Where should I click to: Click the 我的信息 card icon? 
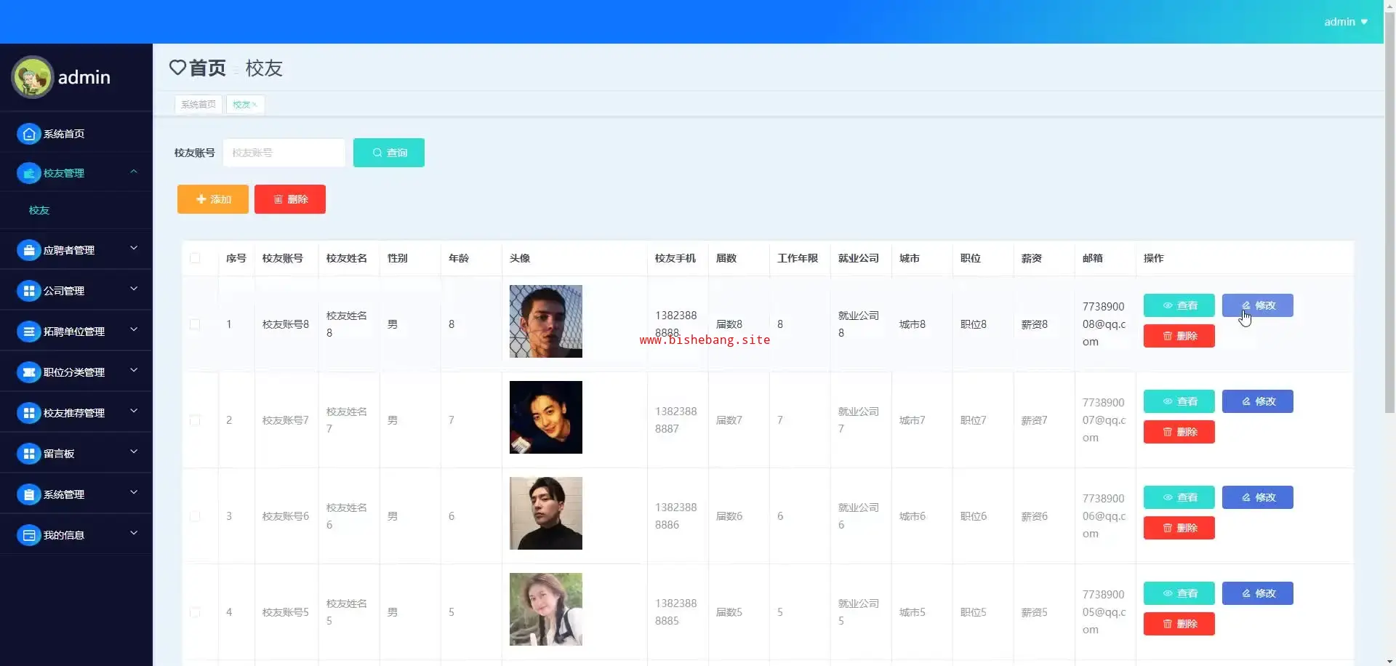click(29, 535)
